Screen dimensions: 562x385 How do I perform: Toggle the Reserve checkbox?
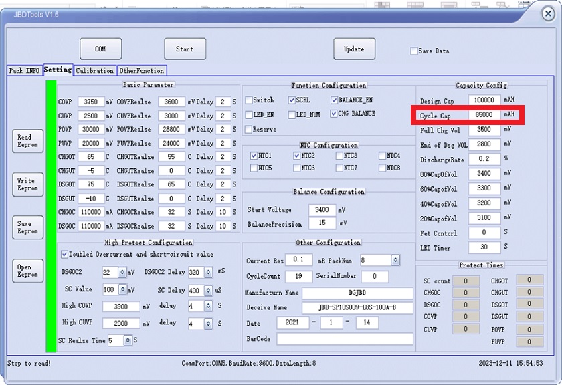pos(248,129)
